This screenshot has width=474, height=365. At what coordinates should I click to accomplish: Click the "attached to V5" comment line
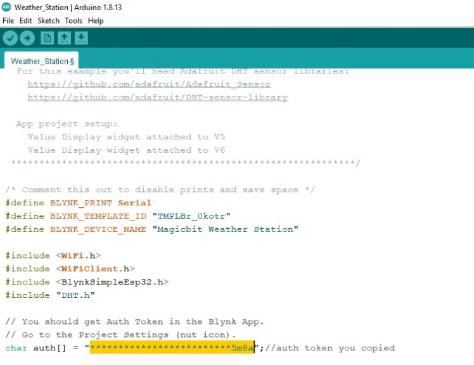[x=126, y=137]
